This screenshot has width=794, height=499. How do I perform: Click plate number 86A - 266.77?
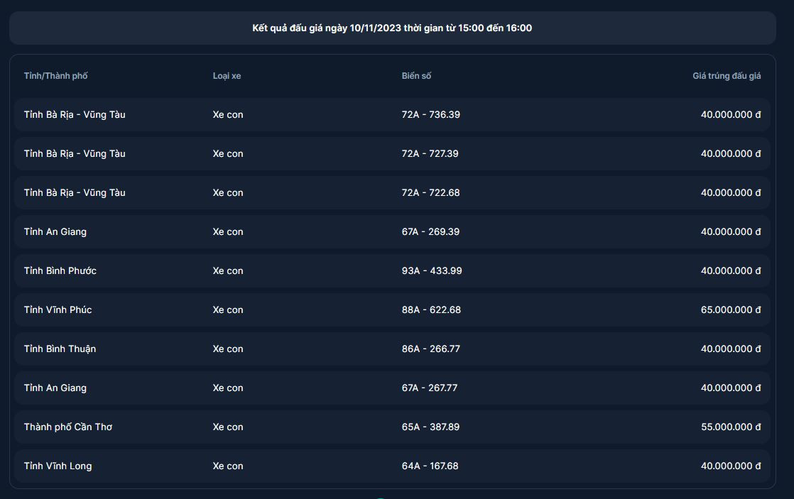point(430,349)
